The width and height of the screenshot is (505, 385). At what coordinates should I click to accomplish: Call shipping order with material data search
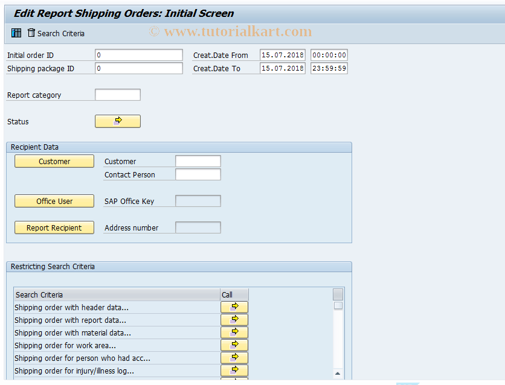coord(234,332)
